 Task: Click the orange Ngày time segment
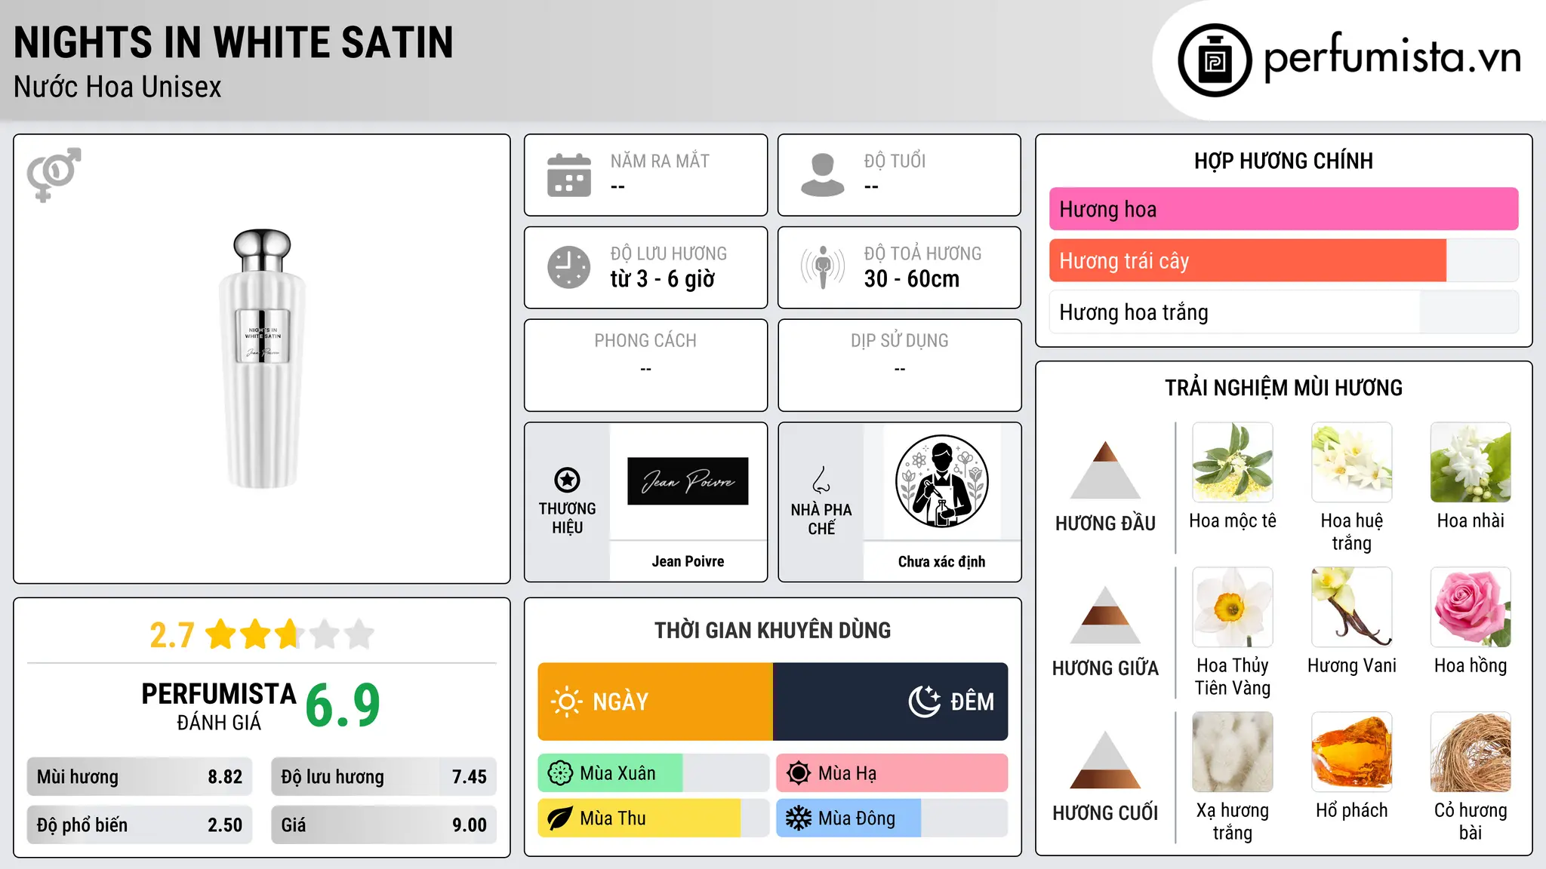pyautogui.click(x=655, y=702)
